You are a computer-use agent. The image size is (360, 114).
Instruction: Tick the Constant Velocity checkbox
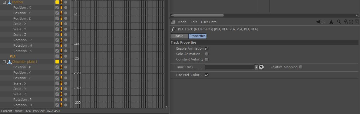pyautogui.click(x=206, y=60)
